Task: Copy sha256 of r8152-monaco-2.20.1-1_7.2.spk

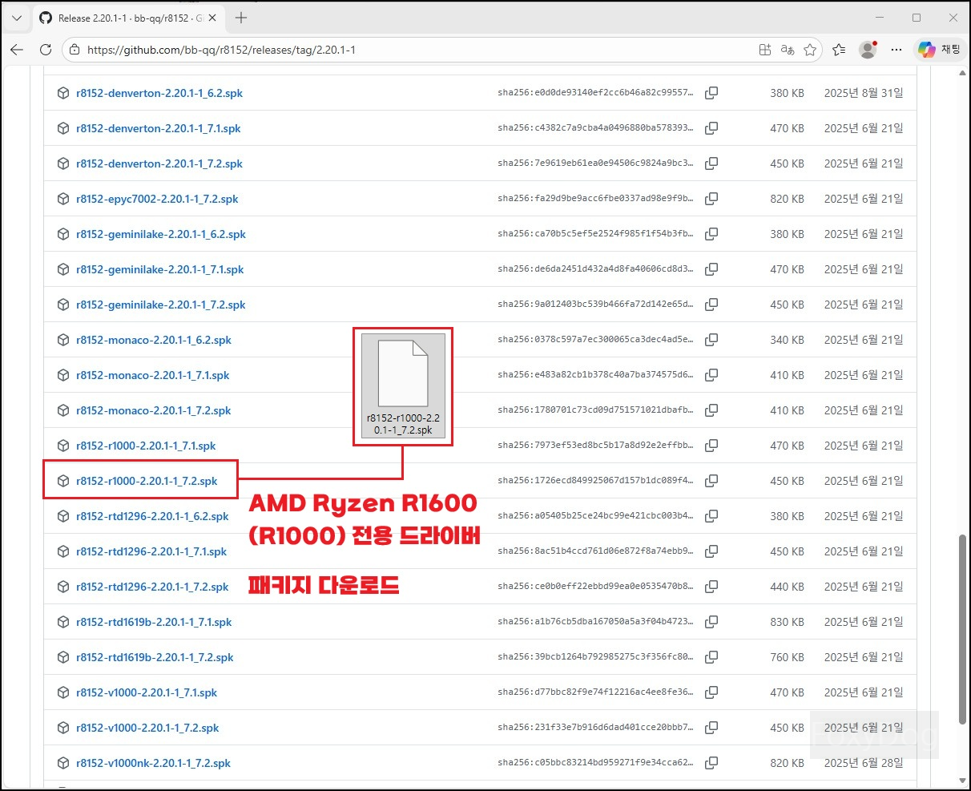Action: (x=711, y=410)
